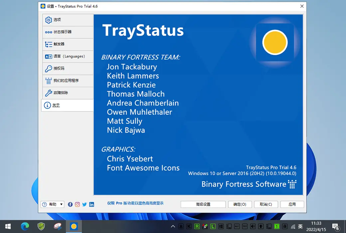Open the notification center with 6 badge
Image resolution: width=346 pixels, height=233 pixels.
[x=336, y=227]
